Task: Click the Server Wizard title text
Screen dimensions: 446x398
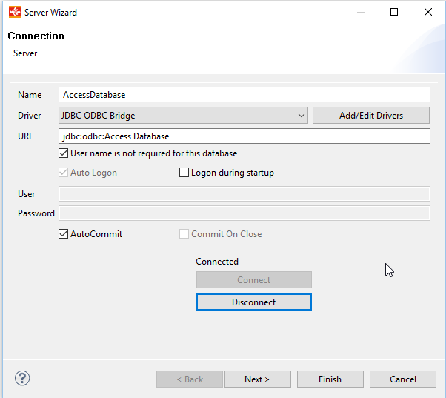Action: [50, 13]
